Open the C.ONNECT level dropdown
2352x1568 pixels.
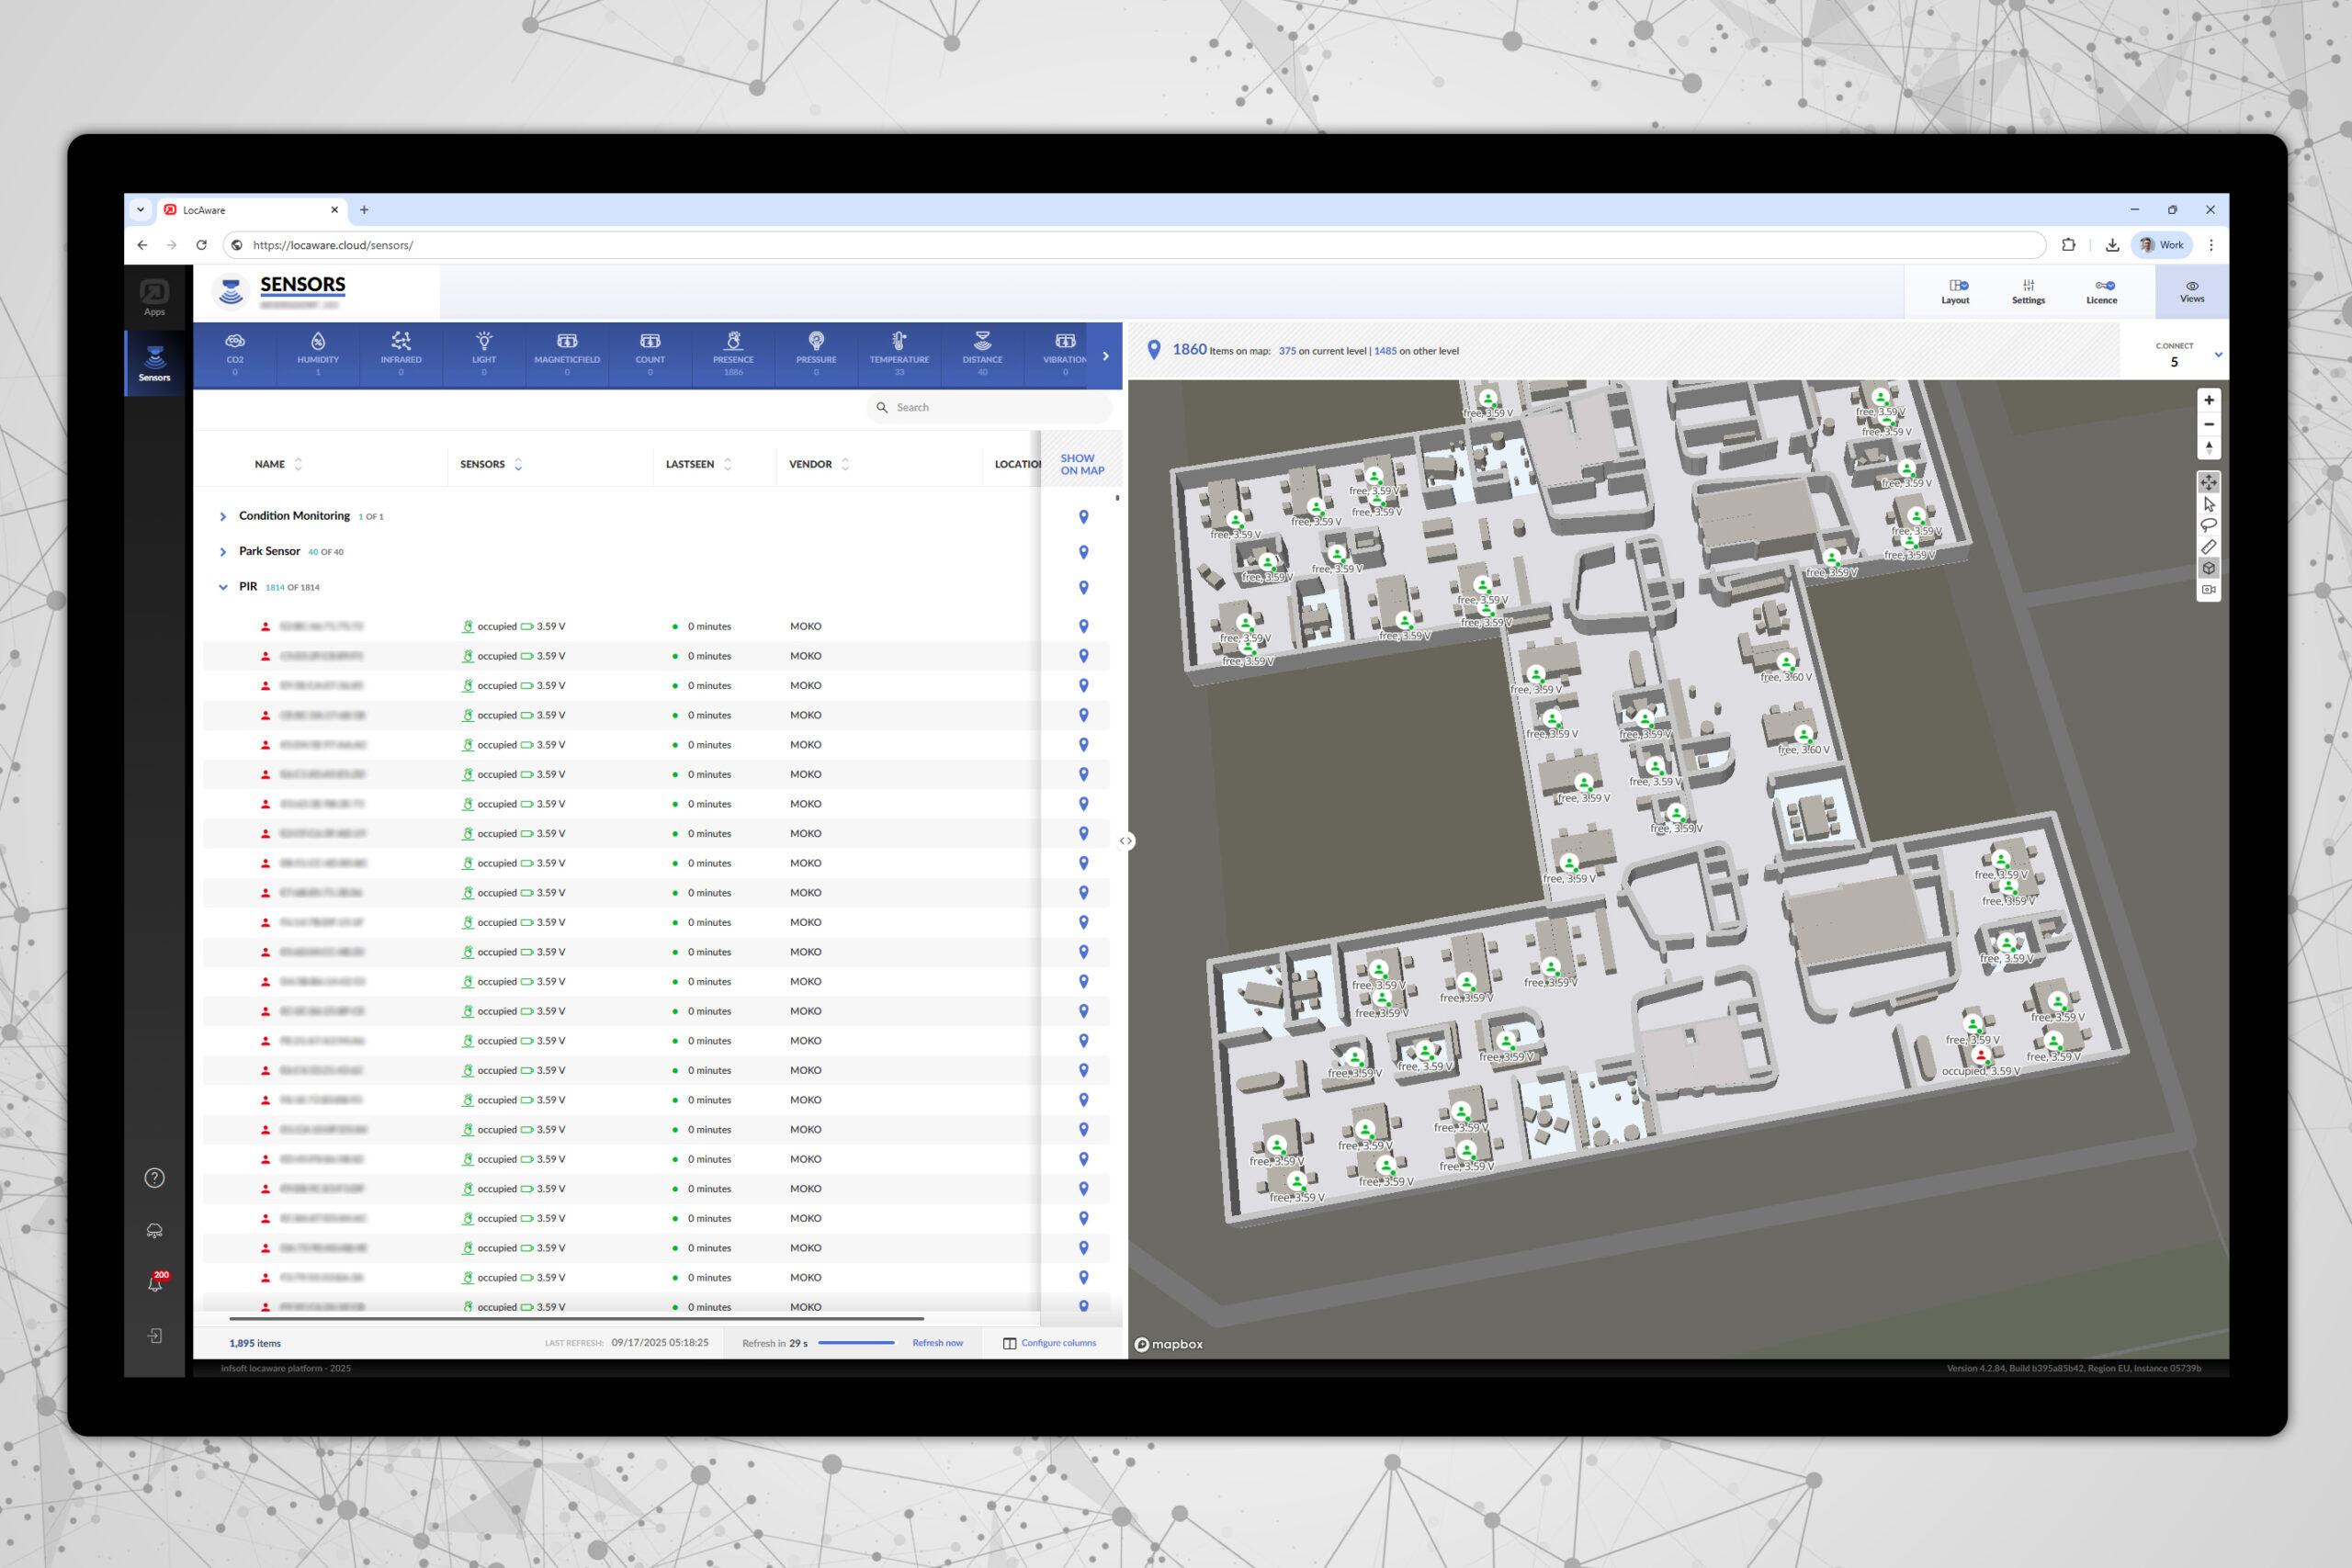coord(2218,354)
